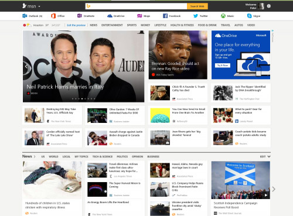The image size is (293, 216).
Task: Open Scottish Independence Campaign story headline
Action: point(236,205)
